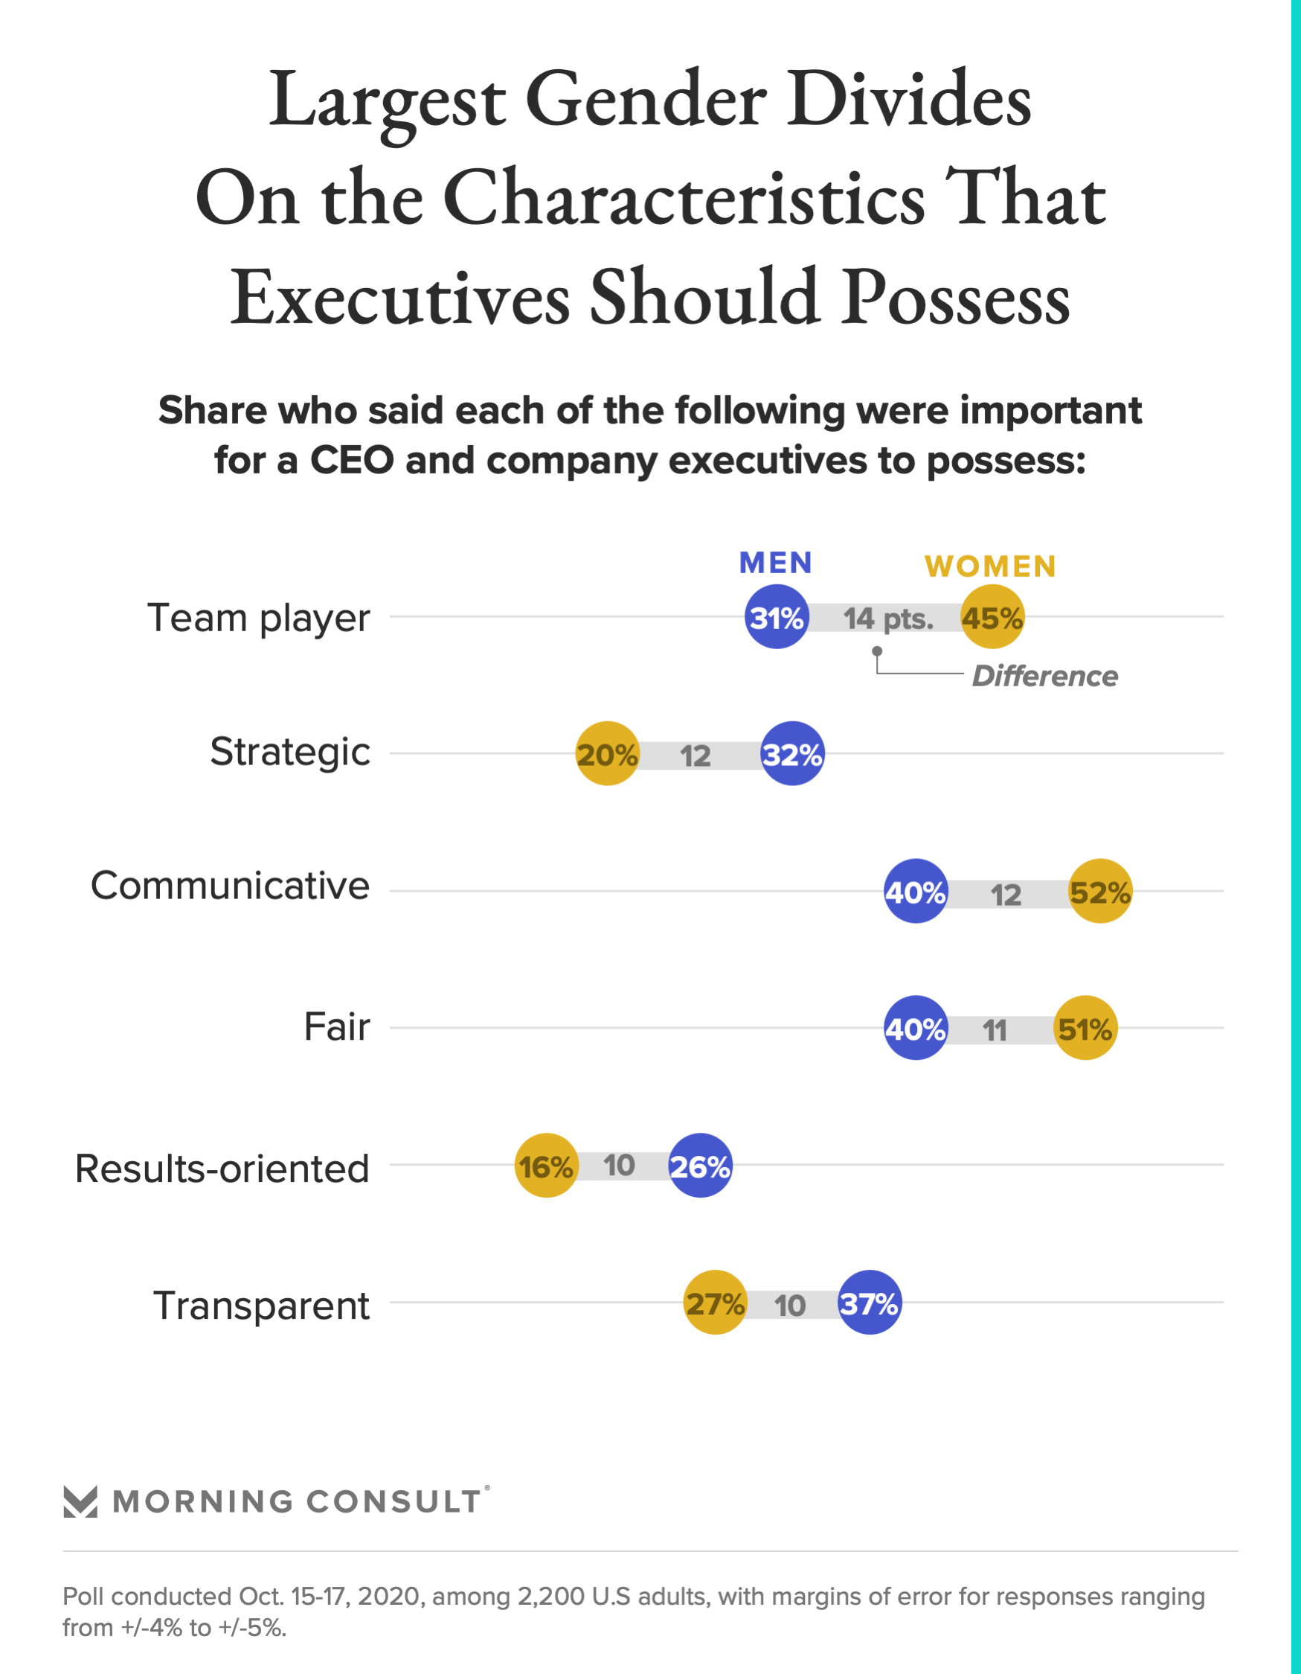Screen dimensions: 1301x1674
Task: Click the blue 40% circle in Communicative row
Action: tap(916, 891)
